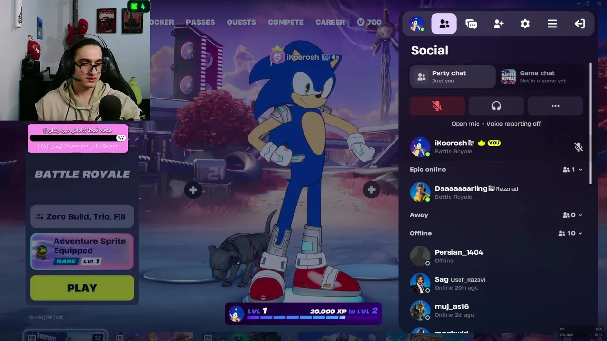Click the 'Open mic • Voice reporting off' text

tap(496, 124)
